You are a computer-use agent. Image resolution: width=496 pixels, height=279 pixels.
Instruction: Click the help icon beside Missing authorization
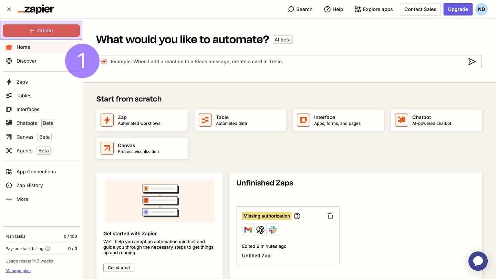(297, 216)
